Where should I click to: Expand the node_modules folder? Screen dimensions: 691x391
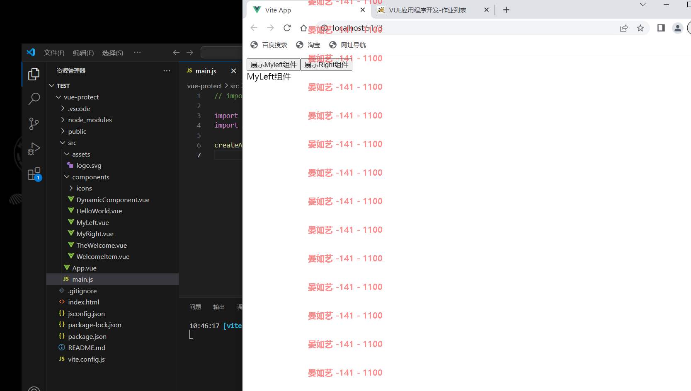pyautogui.click(x=112, y=120)
